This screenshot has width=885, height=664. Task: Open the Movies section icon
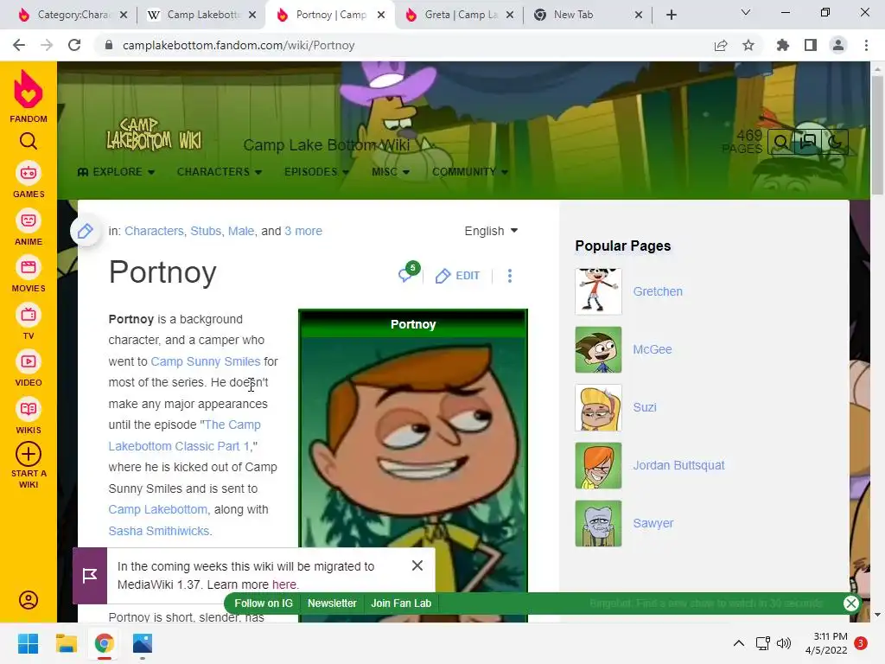(29, 267)
